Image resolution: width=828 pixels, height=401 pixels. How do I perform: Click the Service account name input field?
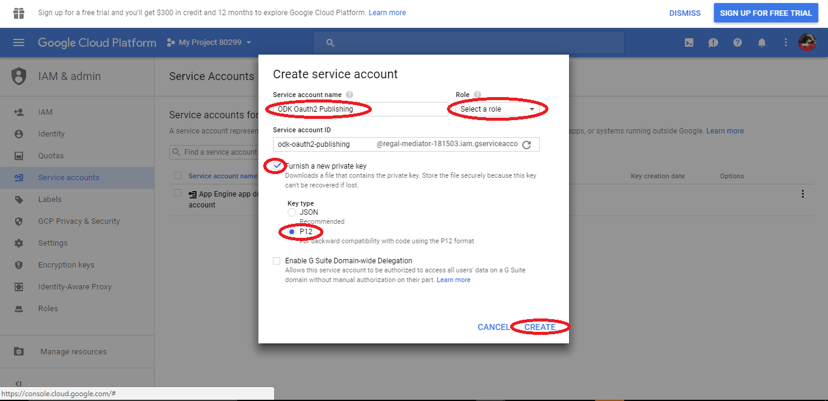[360, 109]
